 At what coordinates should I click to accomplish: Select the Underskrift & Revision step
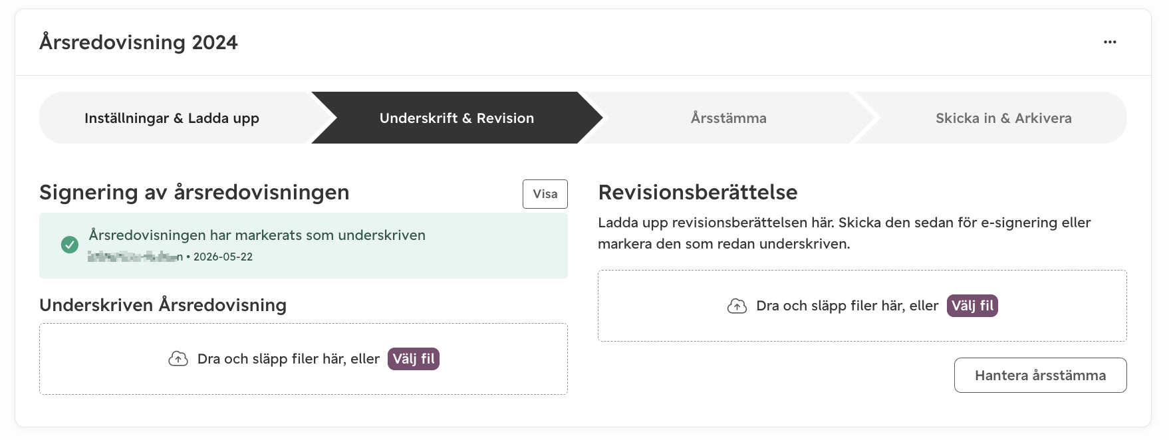(x=457, y=118)
